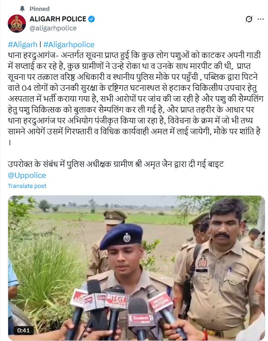268x341 pixels.
Task: Click the ALIGARH POLICE display name
Action: (58, 19)
